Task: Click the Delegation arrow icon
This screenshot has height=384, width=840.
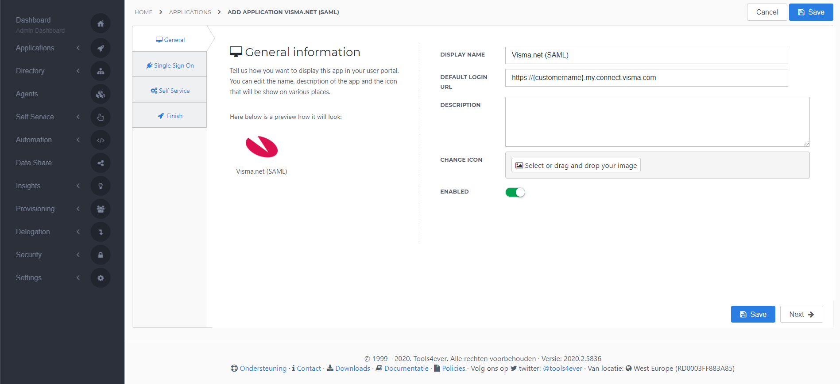Action: pos(101,232)
